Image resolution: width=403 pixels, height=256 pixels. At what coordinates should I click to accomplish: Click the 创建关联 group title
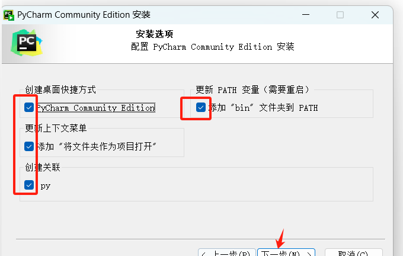(43, 167)
